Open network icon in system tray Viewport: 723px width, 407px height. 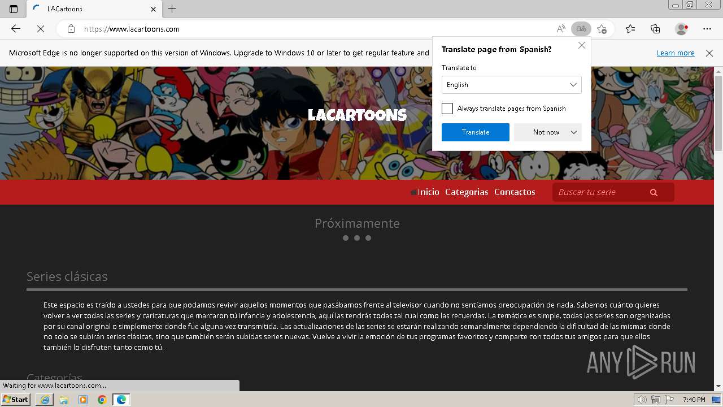(x=655, y=400)
